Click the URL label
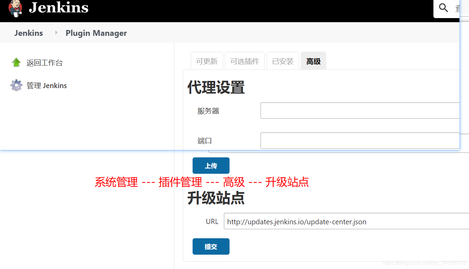 coord(212,222)
